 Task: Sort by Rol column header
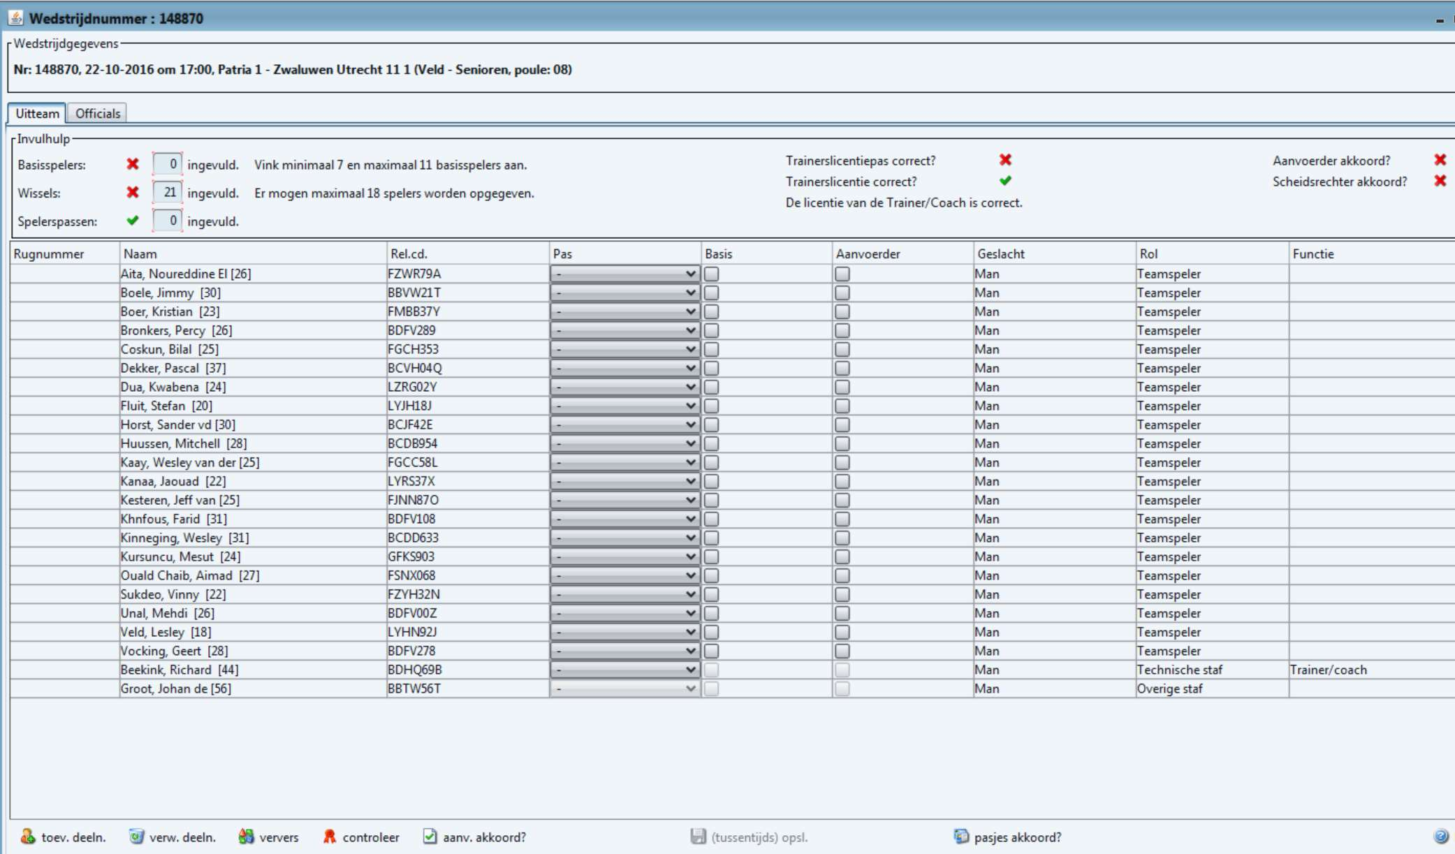tap(1212, 253)
